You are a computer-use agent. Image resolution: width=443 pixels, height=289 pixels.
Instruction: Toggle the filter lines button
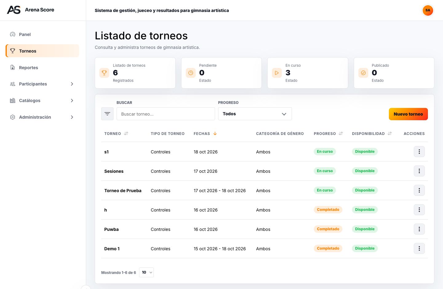(107, 114)
